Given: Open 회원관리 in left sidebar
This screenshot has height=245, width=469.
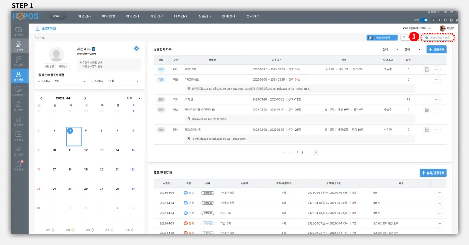Looking at the screenshot, I should click(x=18, y=76).
